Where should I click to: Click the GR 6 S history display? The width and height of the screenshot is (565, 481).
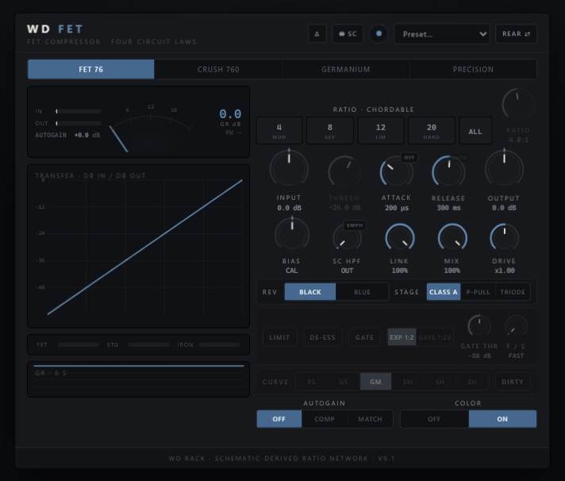coord(138,379)
